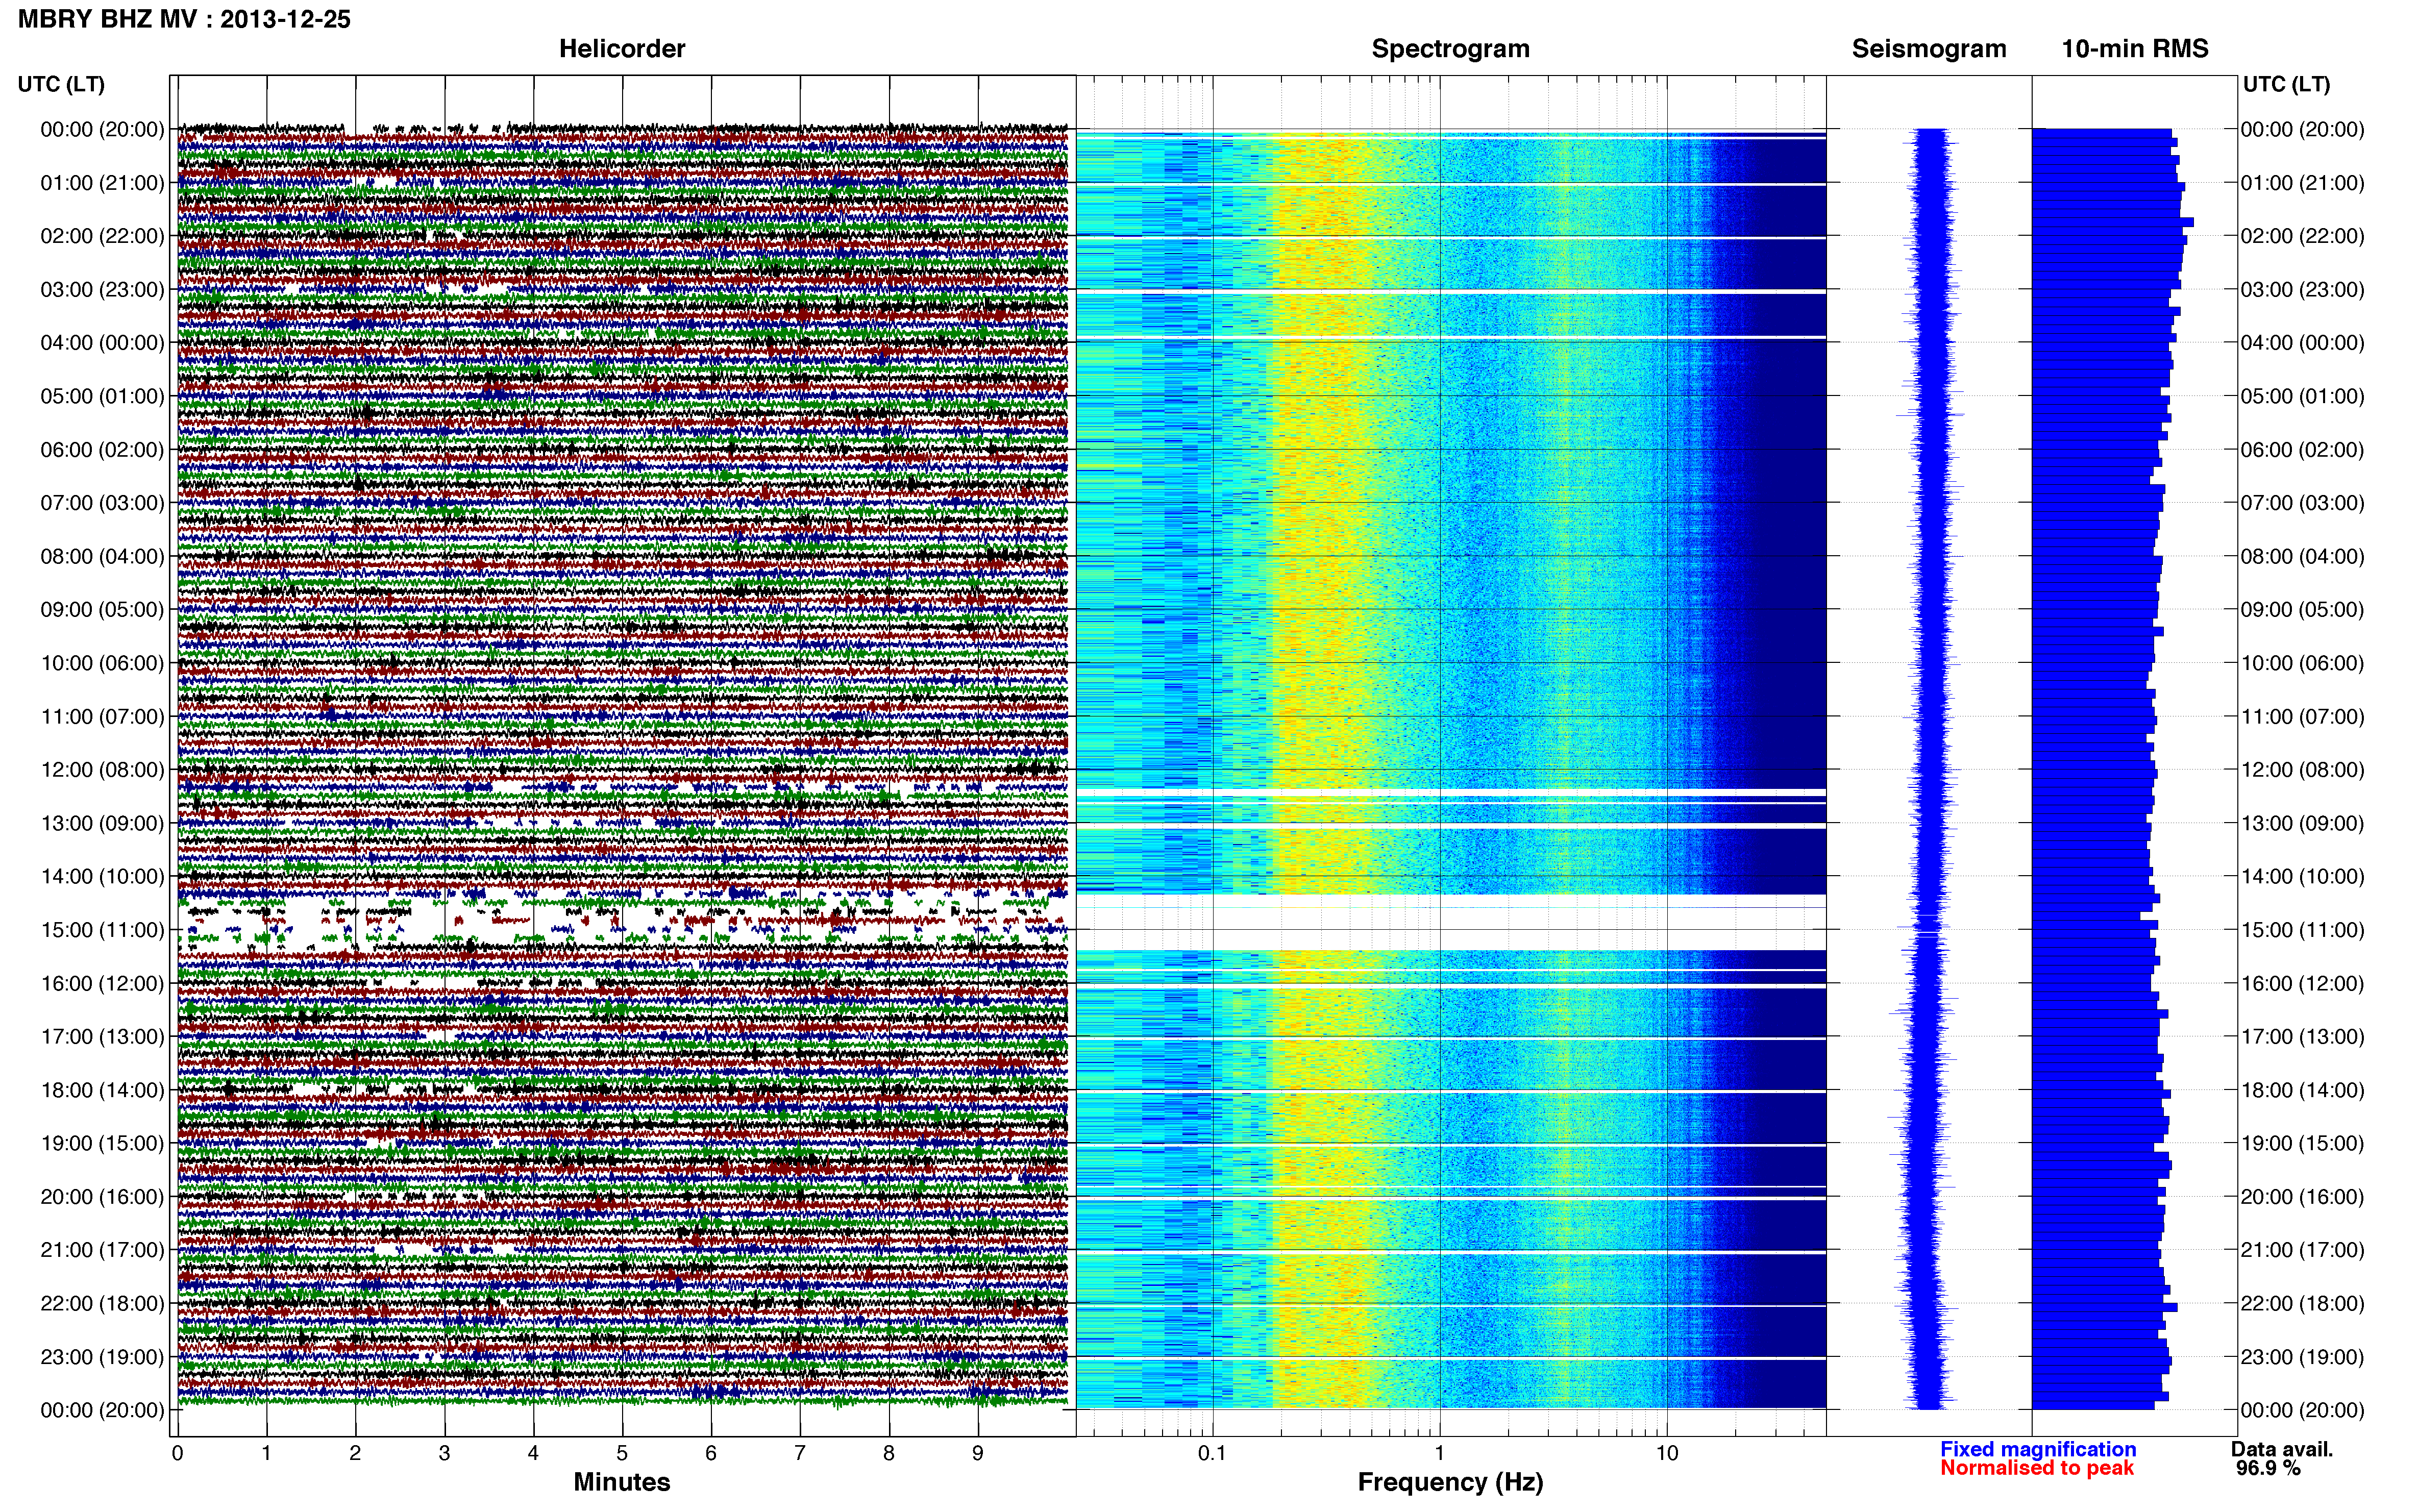Click left time label 16:00 (12:00)
The height and width of the screenshot is (1512, 2419).
click(102, 984)
